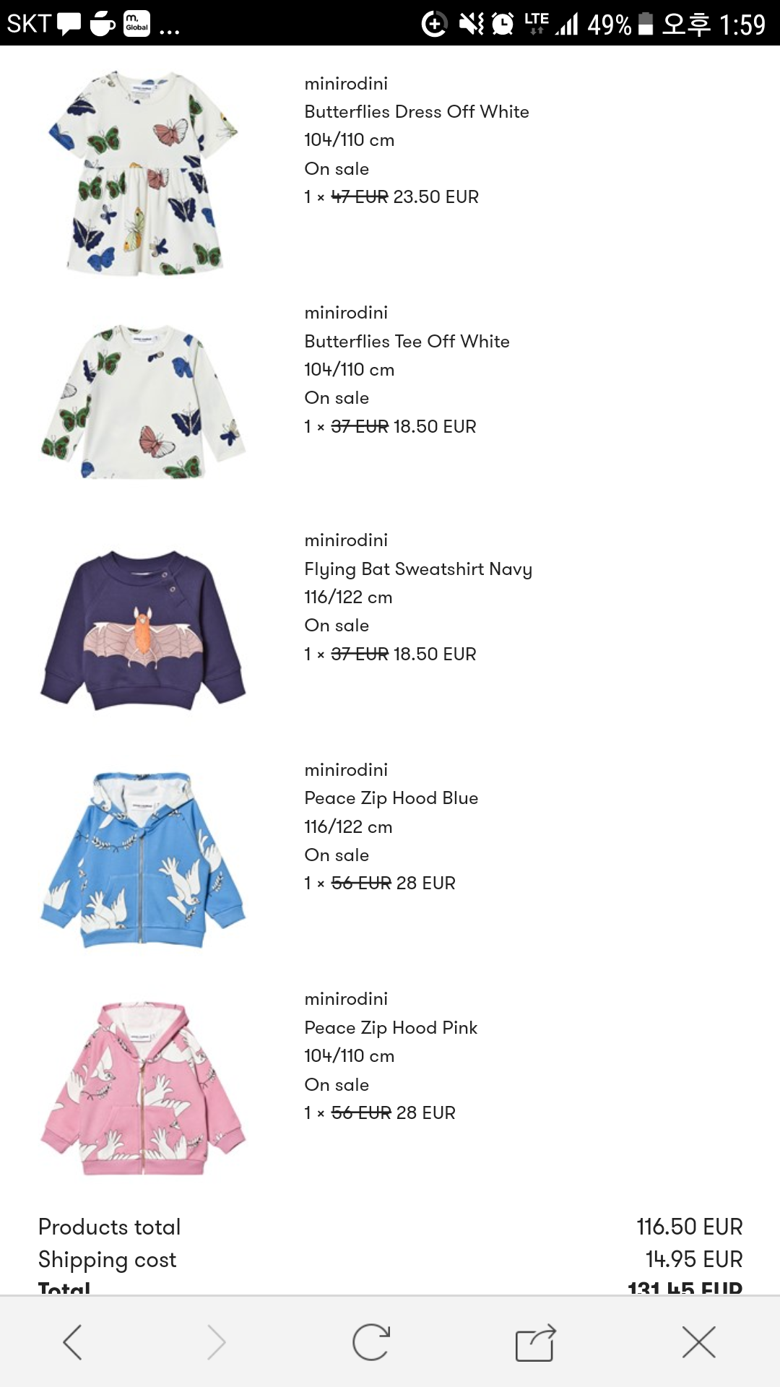Tap the Peace Zip Hood Pink name
Image resolution: width=780 pixels, height=1387 pixels.
coord(391,1027)
